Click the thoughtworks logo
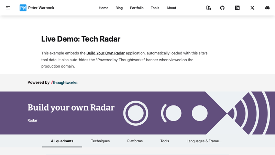The image size is (275, 155). point(64,82)
